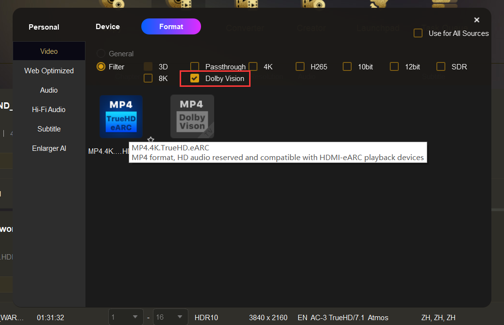Click the ZH, ZH, ZH subtitle entry

point(438,318)
